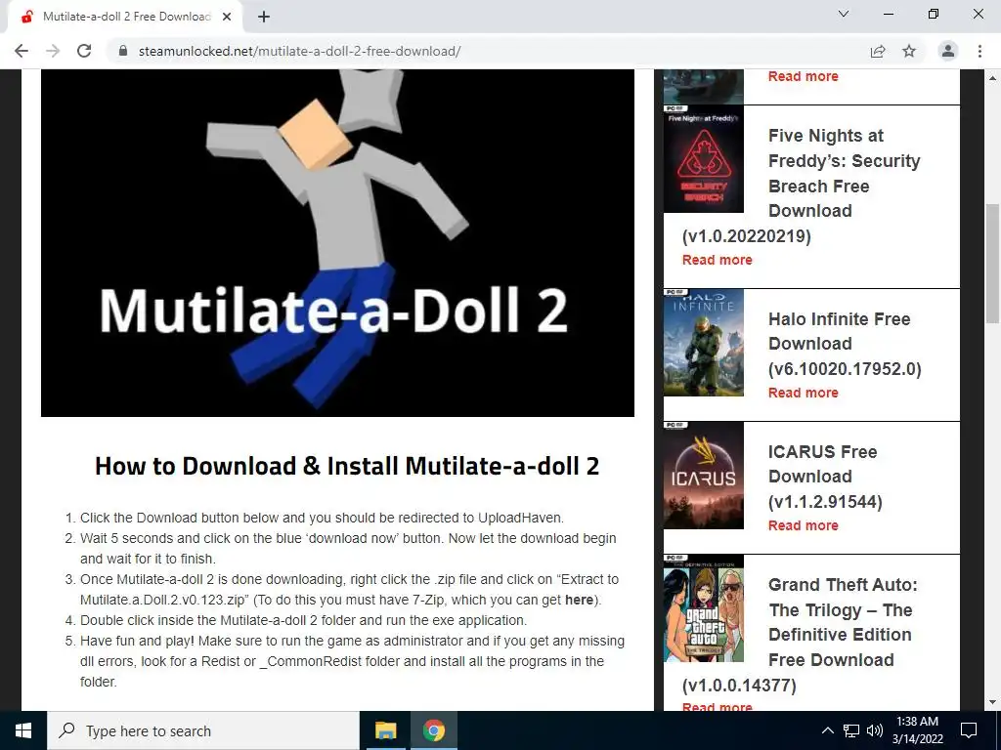Screen dimensions: 1001x750
Task: Click the 'How to Download & Install' heading
Action: pos(347,466)
